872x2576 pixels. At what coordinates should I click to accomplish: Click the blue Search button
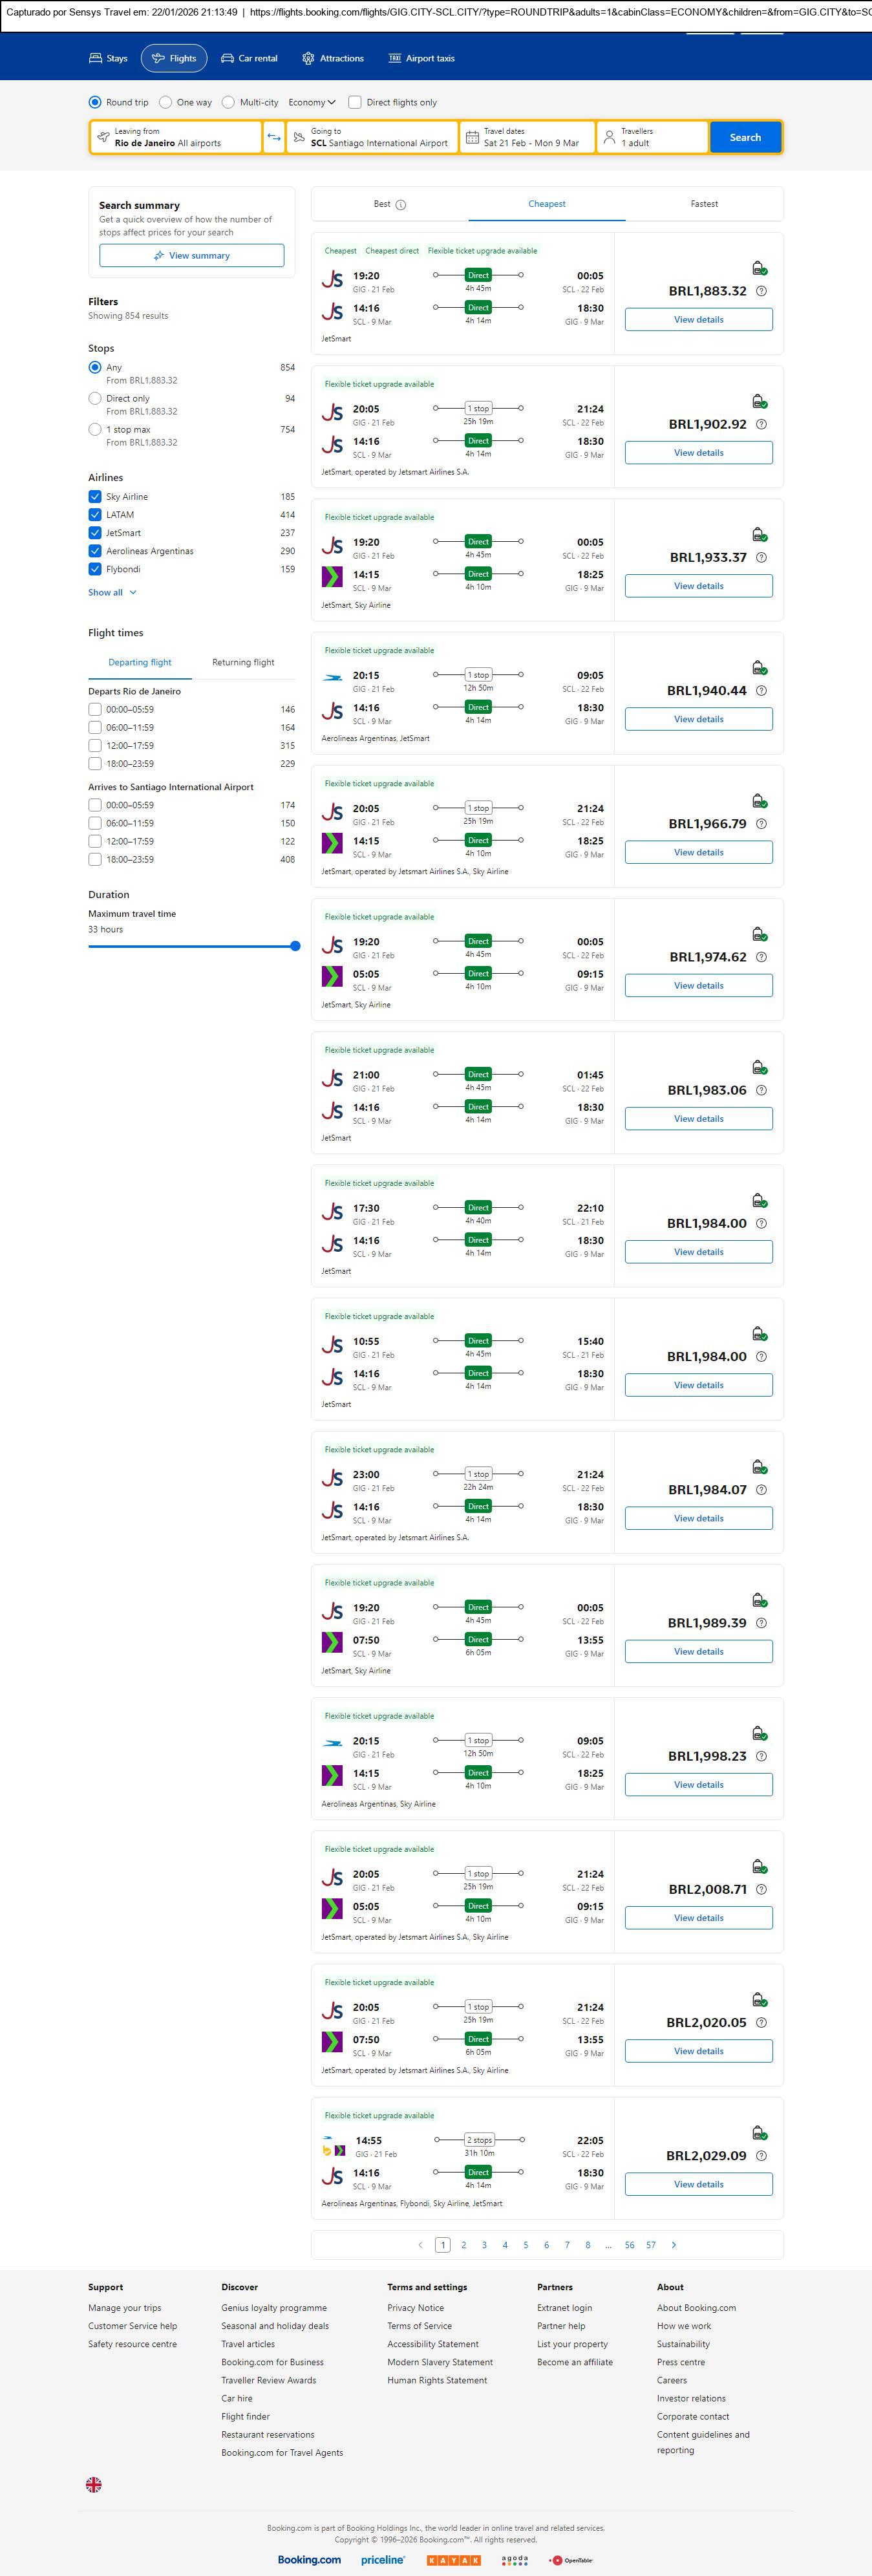[745, 137]
